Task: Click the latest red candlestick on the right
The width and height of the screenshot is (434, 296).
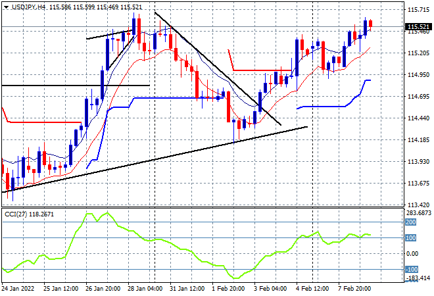Action: [370, 24]
